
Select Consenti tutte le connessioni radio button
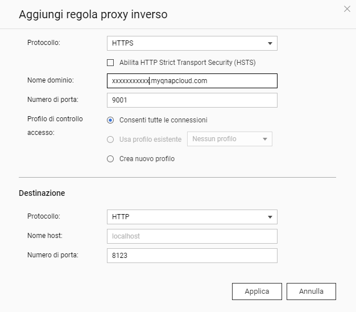click(x=111, y=120)
